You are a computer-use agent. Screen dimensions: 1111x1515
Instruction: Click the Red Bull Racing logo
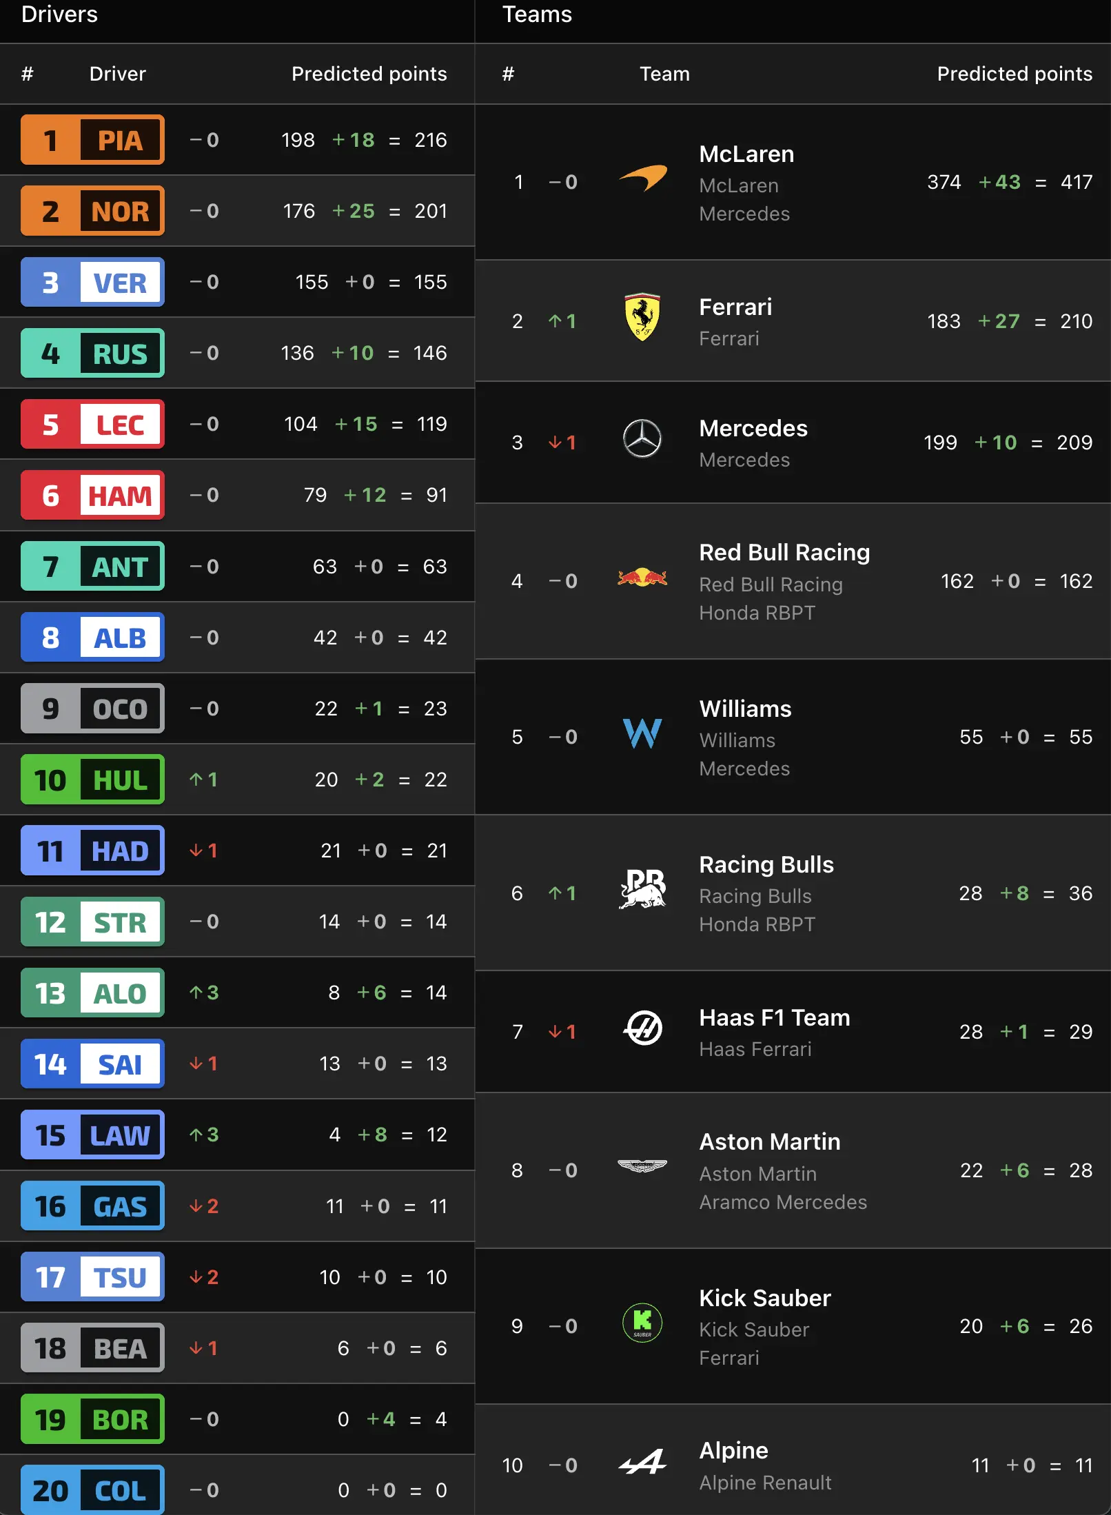(642, 577)
